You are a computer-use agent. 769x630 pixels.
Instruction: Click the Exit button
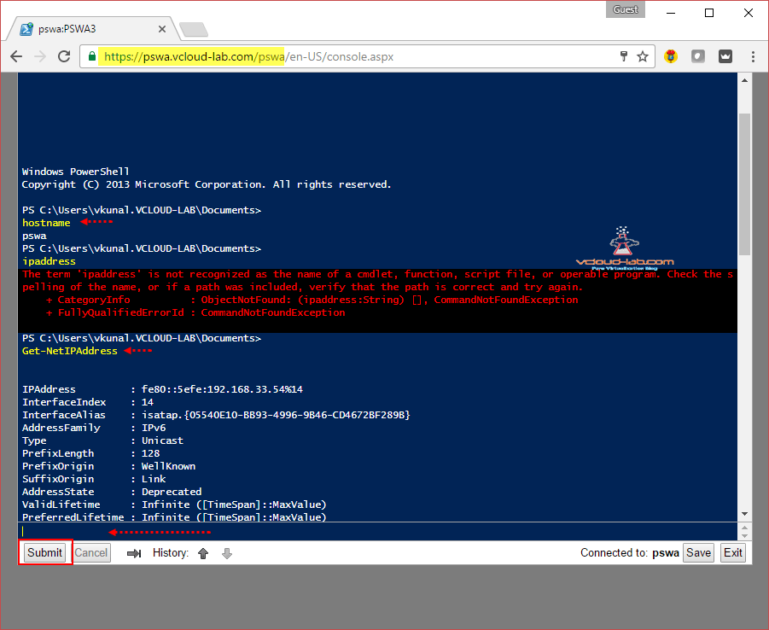click(x=732, y=552)
